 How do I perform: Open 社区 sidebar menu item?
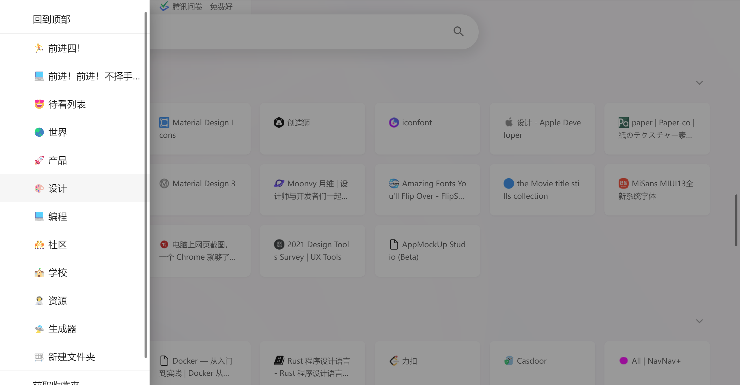point(58,245)
